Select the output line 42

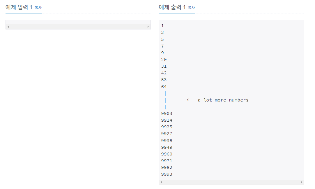(164, 73)
